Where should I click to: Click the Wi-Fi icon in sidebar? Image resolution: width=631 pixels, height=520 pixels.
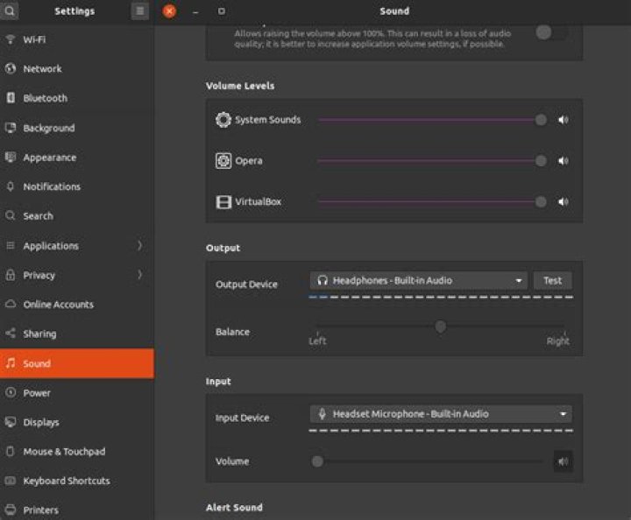(11, 39)
